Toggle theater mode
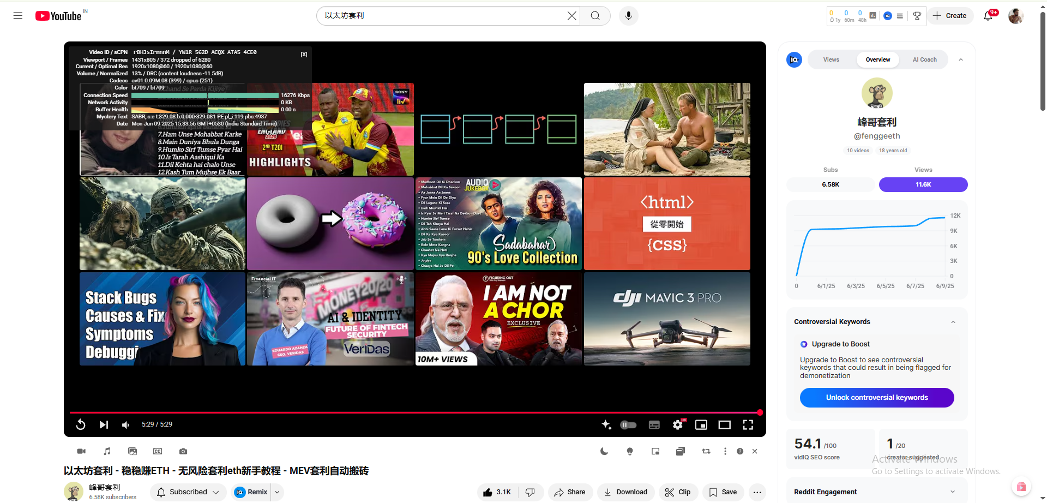This screenshot has height=503, width=1047. click(x=725, y=424)
